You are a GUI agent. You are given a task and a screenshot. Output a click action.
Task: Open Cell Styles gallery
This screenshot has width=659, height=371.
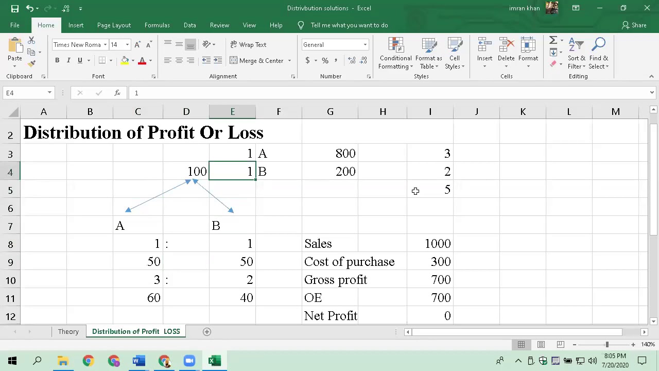tap(455, 54)
